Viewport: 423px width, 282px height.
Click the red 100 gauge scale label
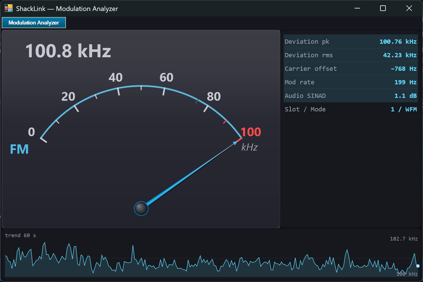[x=251, y=132]
